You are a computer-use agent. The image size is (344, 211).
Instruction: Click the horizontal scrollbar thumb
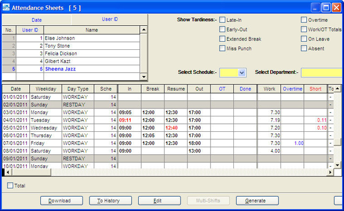pos(31,172)
